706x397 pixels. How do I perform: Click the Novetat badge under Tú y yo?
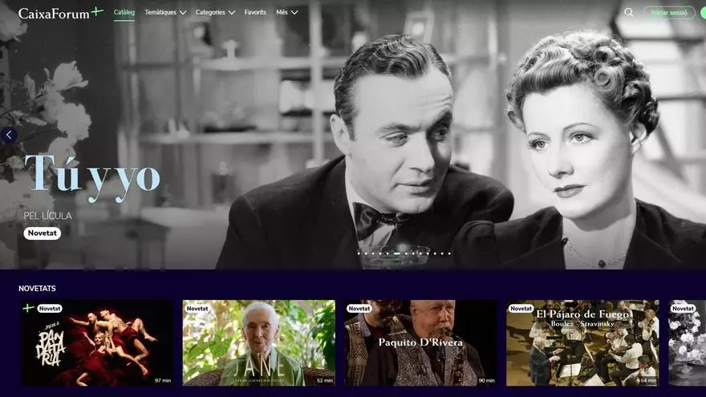42,233
